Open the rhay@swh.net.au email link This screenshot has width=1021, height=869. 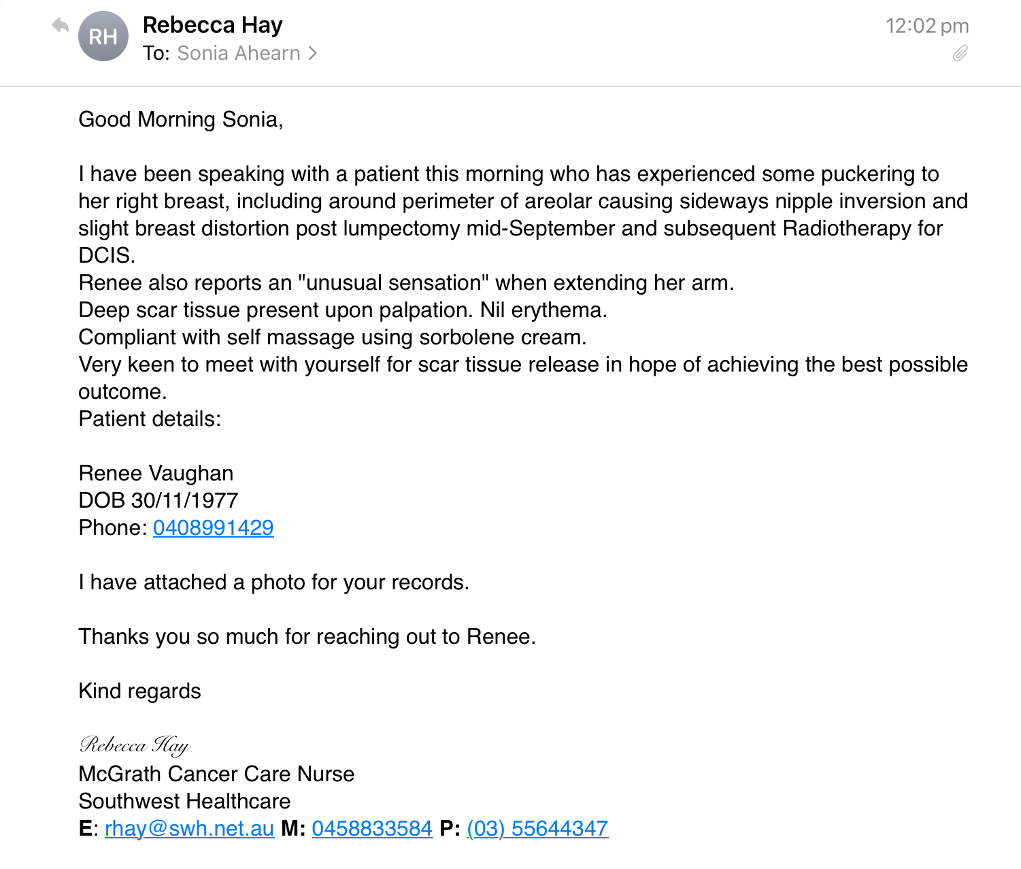[189, 828]
